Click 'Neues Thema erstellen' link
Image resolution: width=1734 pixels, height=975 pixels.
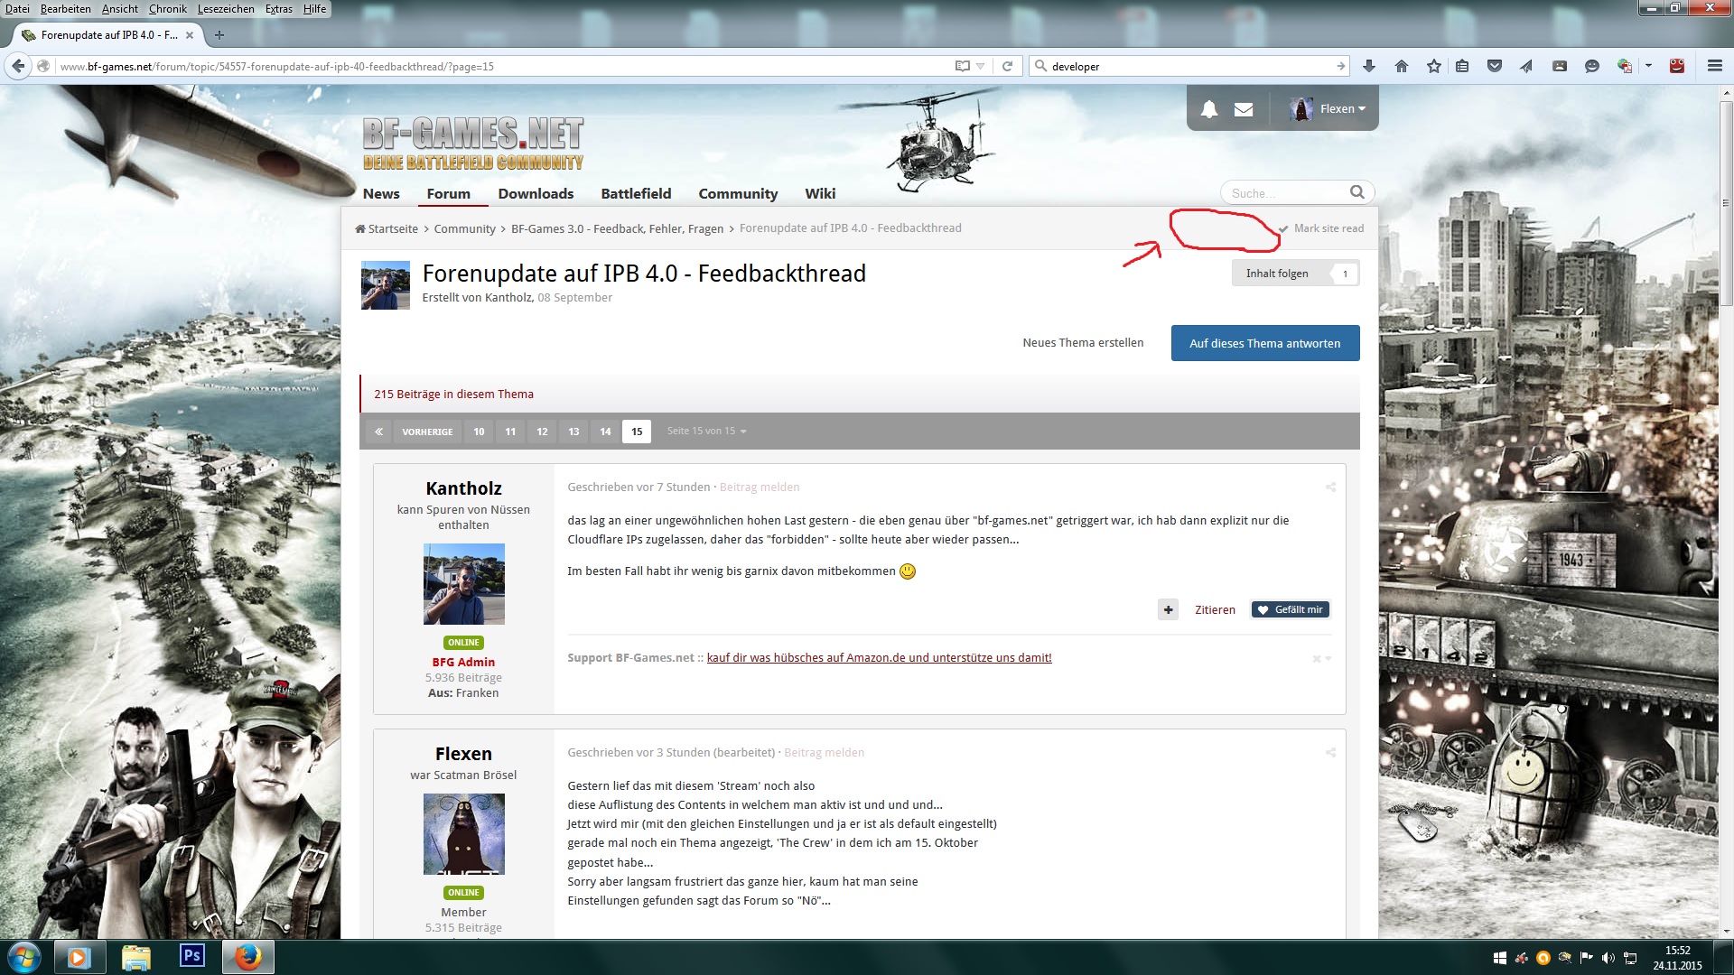pos(1083,343)
